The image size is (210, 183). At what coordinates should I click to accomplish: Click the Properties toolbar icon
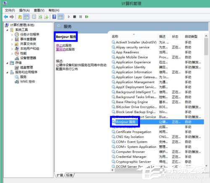point(34,17)
